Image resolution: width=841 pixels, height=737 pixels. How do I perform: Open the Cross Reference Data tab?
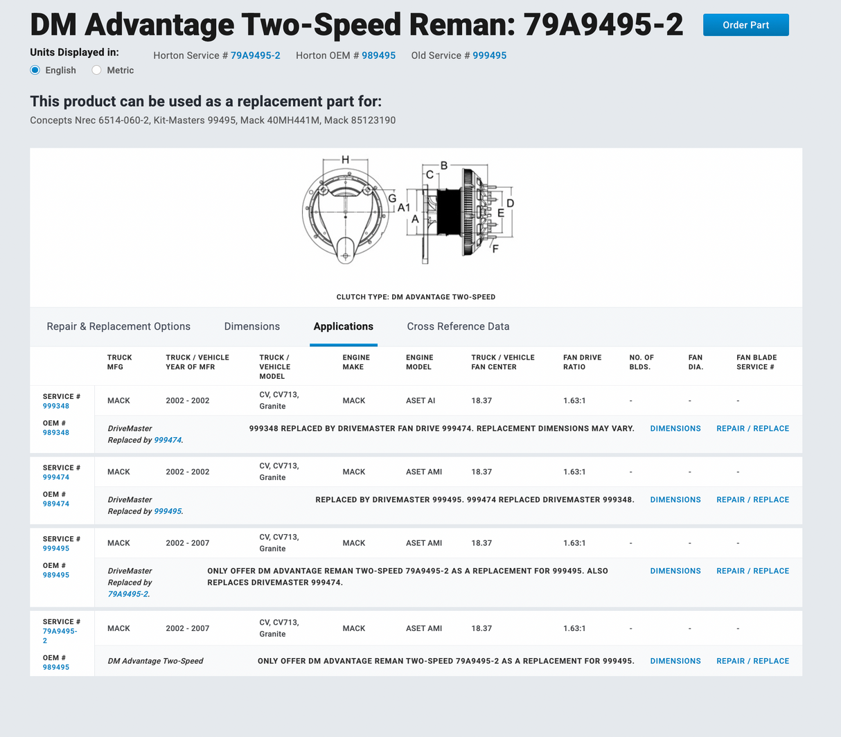pos(458,326)
